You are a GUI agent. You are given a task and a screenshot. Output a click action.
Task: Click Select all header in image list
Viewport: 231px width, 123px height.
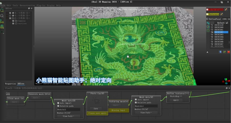[223, 23]
